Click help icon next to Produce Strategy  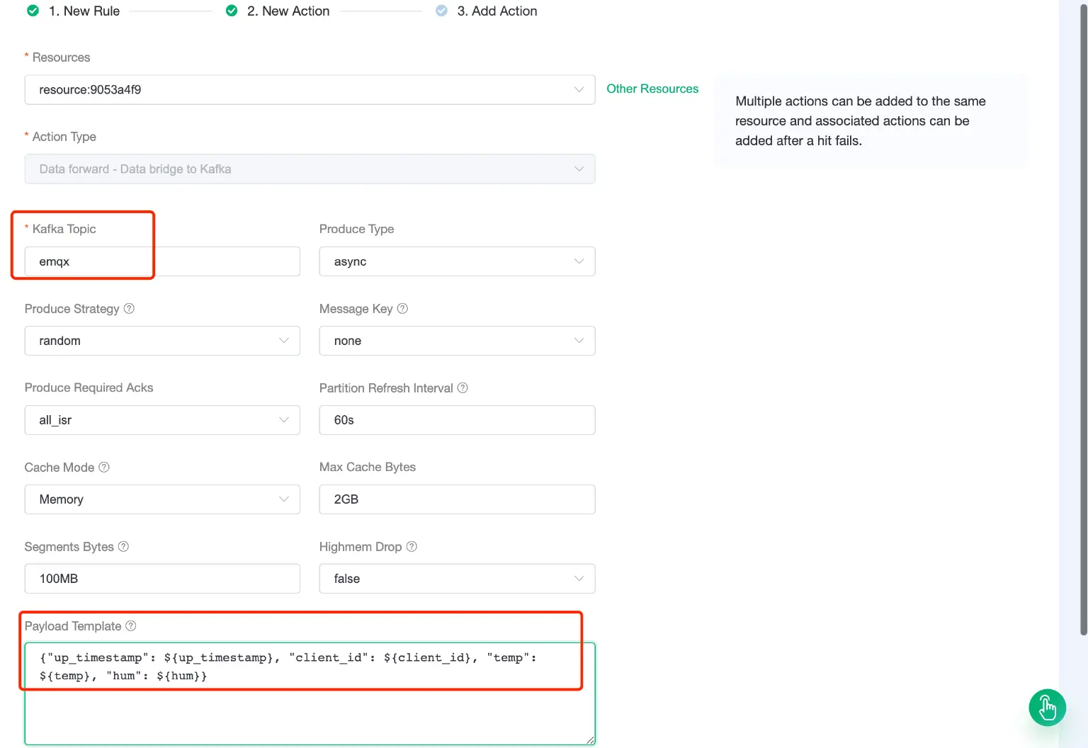pyautogui.click(x=129, y=309)
